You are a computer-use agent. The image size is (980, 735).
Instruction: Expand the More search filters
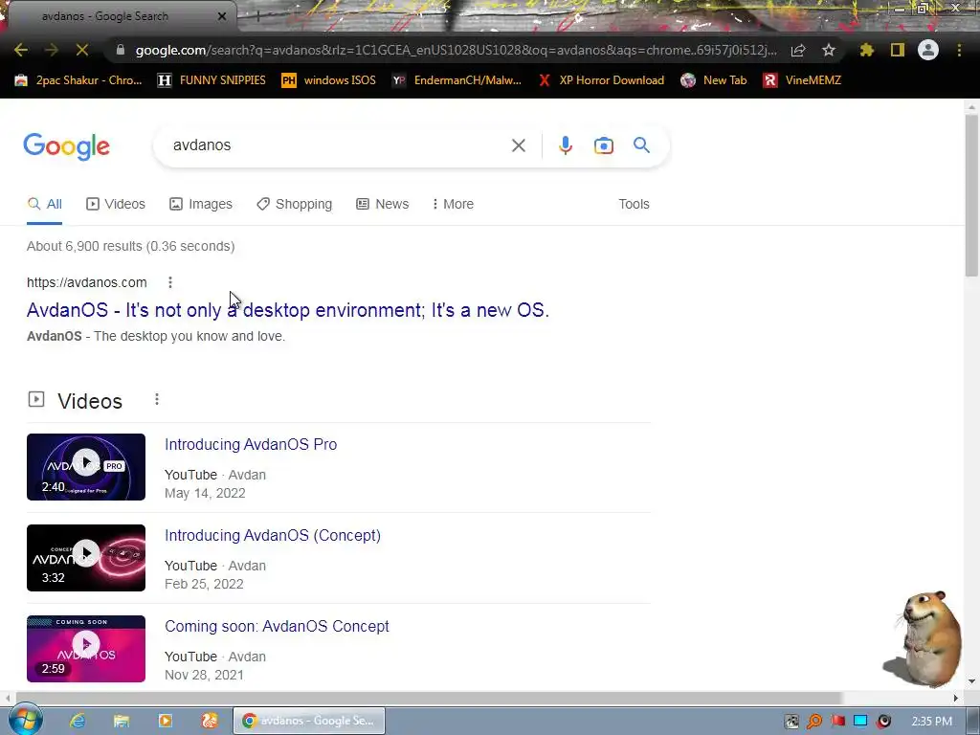[453, 204]
